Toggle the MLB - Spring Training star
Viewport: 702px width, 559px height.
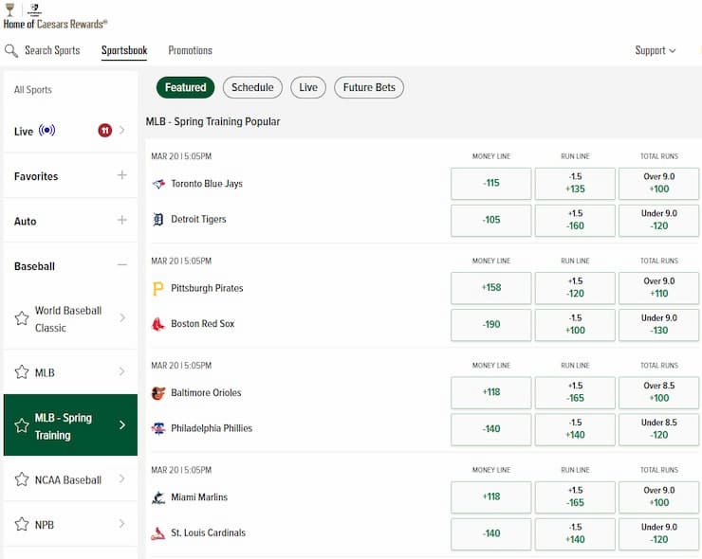click(22, 425)
